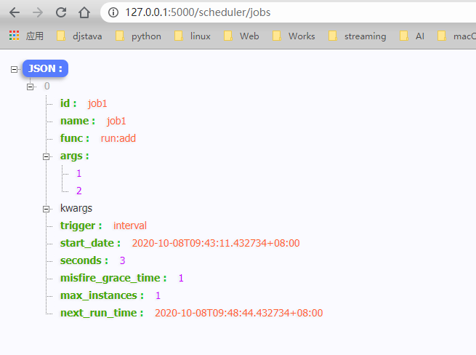
Task: Select the next_run_time value
Action: click(238, 313)
